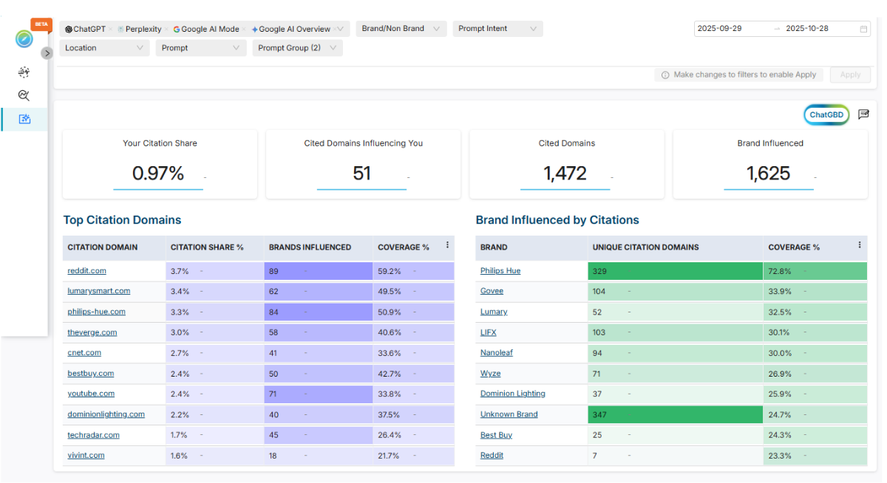
Task: Open Brand Influenced table three-dot menu
Action: pos(859,245)
